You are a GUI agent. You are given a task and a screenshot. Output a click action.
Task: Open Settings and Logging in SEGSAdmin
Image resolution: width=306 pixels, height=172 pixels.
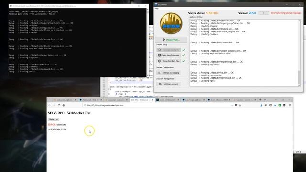point(168,73)
